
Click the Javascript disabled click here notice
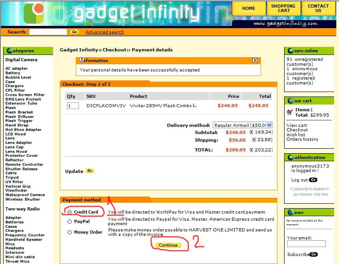tap(310, 192)
